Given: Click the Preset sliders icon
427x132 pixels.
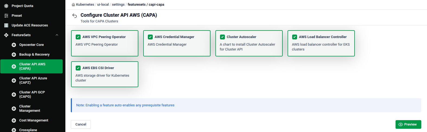Looking at the screenshot, I should (x=6, y=15).
